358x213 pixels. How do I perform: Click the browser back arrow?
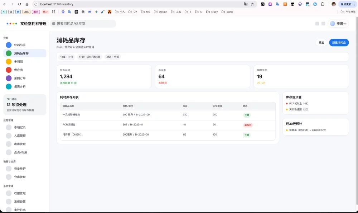pyautogui.click(x=5, y=4)
